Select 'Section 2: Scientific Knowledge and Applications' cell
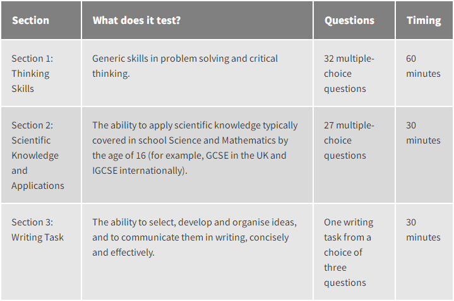 point(41,155)
